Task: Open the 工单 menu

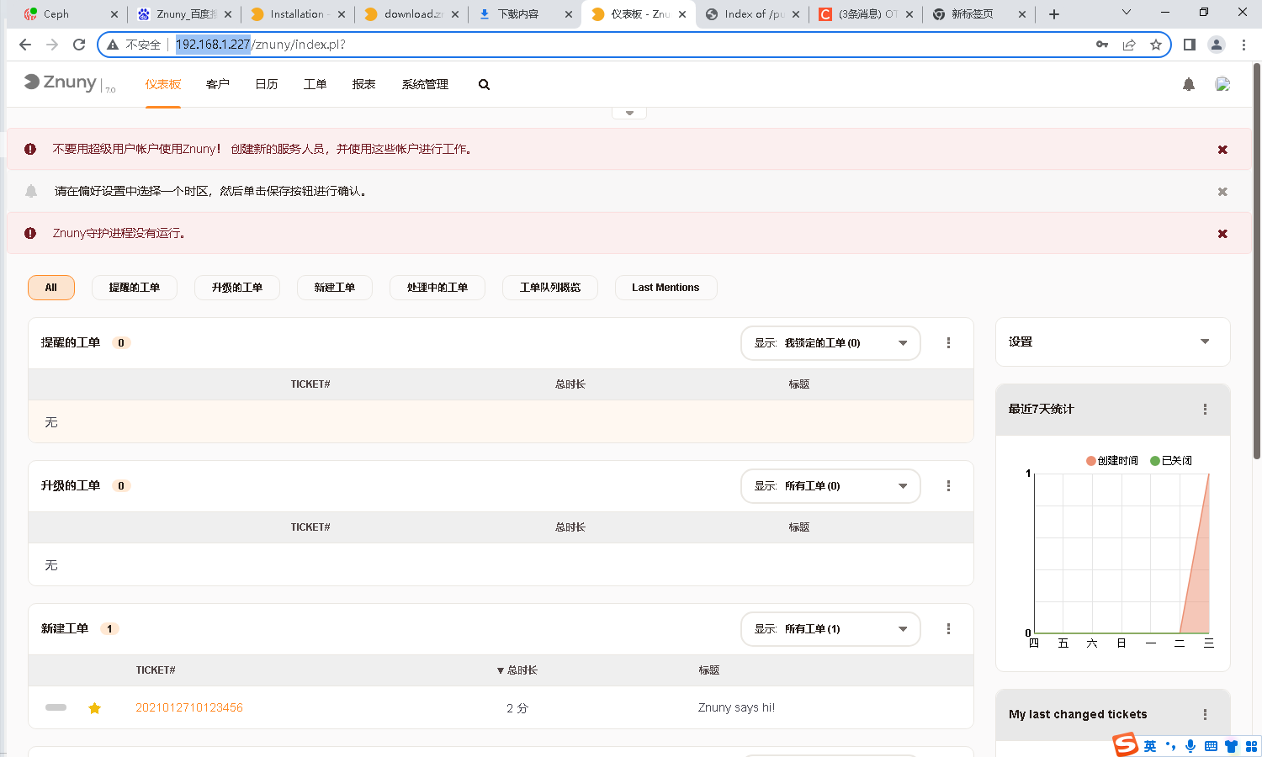Action: pyautogui.click(x=315, y=84)
